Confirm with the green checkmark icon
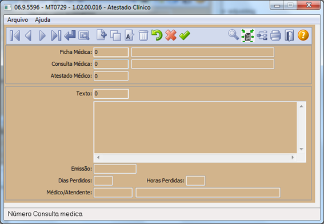Image resolution: width=324 pixels, height=224 pixels. pos(185,35)
